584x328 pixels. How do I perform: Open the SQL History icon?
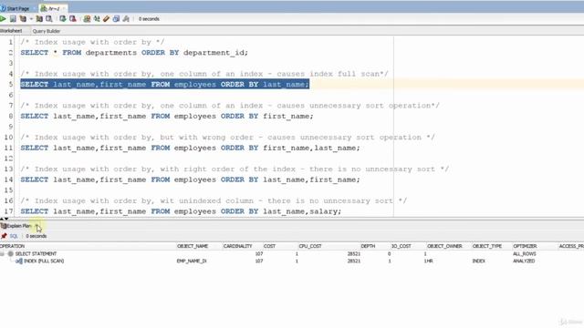tap(116, 18)
